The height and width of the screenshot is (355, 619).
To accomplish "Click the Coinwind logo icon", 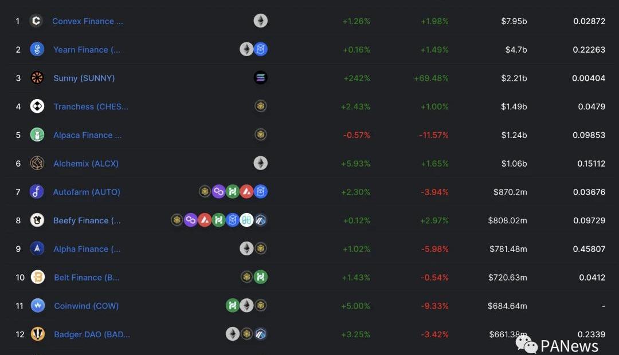I will click(x=37, y=306).
